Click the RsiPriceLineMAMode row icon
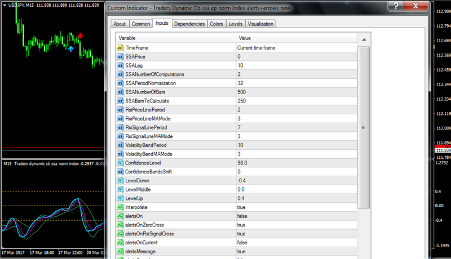This screenshot has width=451, height=259. (120, 119)
